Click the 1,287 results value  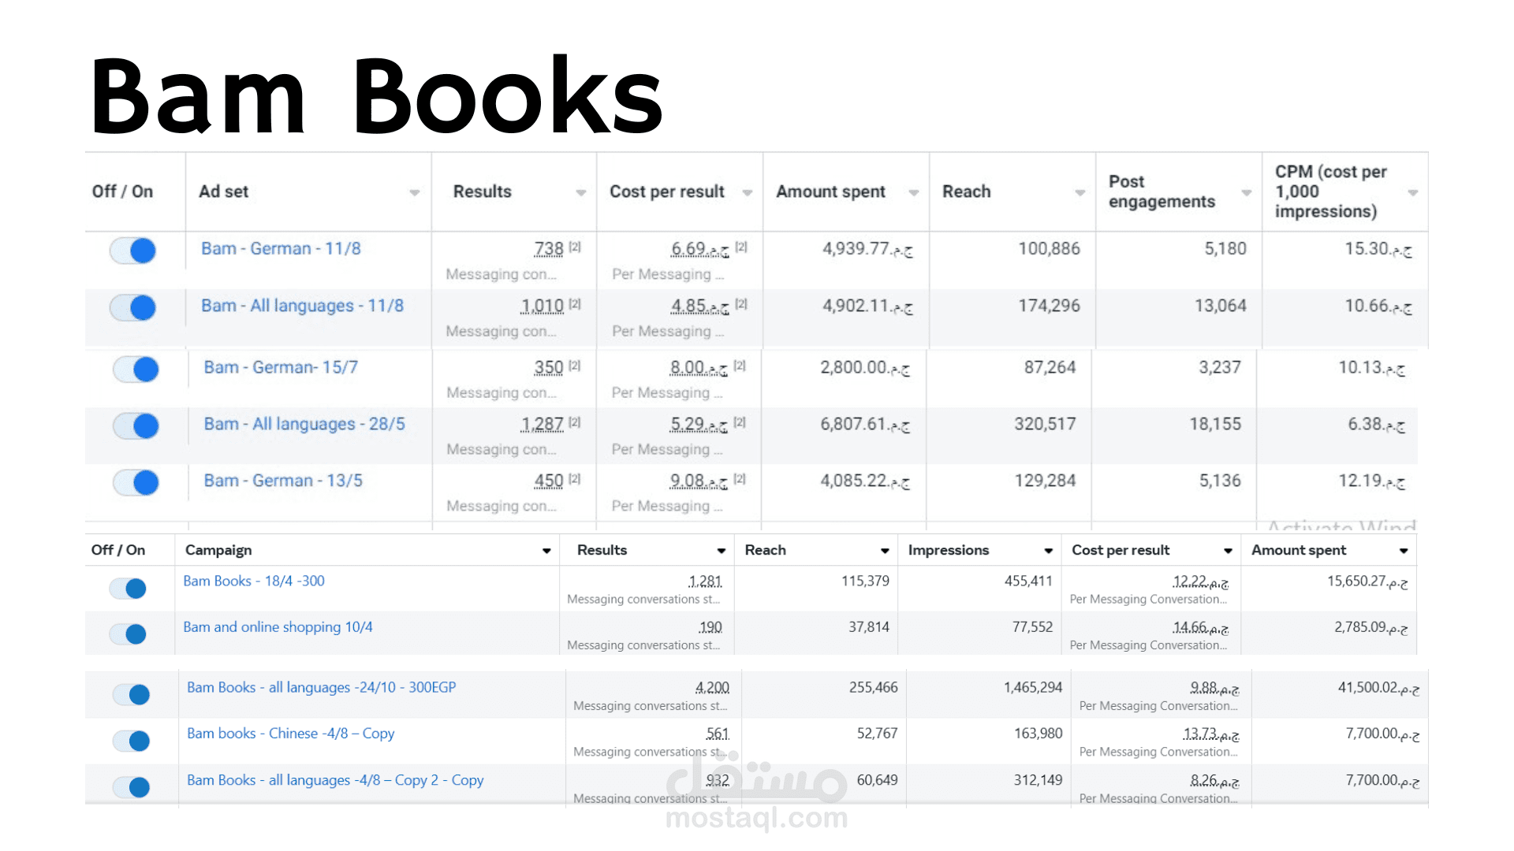[x=543, y=424]
